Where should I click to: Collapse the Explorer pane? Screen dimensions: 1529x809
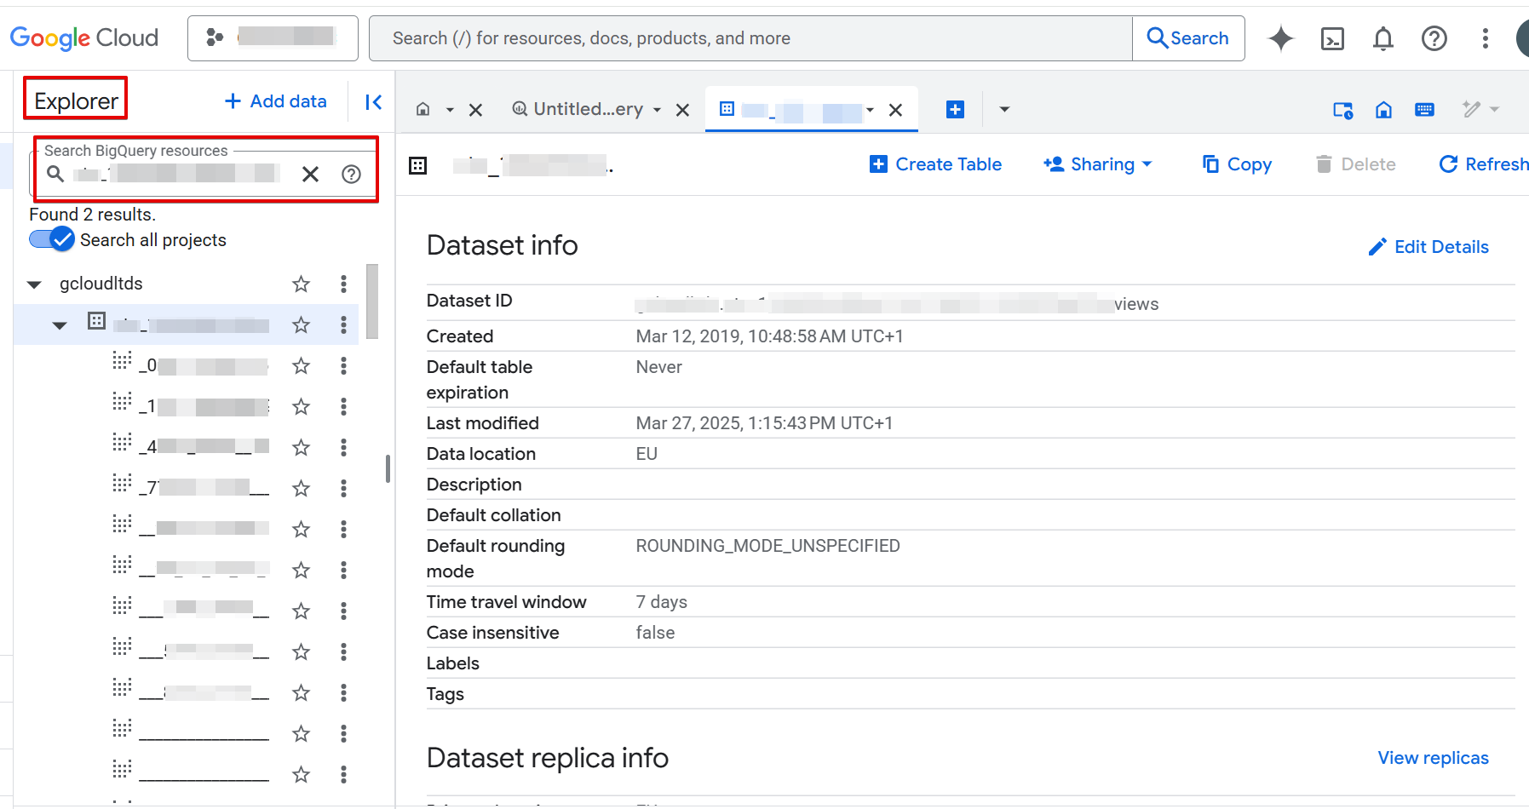point(373,102)
